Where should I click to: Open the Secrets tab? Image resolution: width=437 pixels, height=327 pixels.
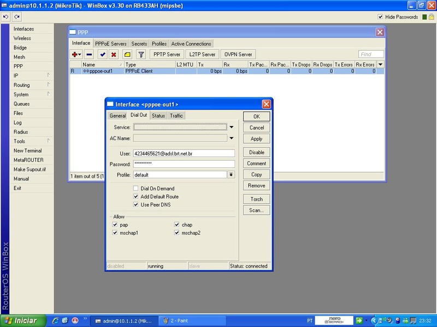(139, 44)
